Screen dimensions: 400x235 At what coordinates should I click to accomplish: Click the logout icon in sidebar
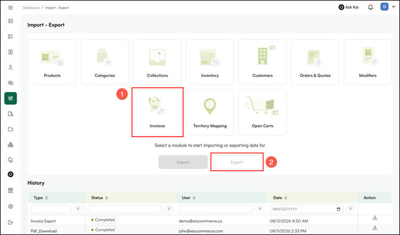[11, 222]
